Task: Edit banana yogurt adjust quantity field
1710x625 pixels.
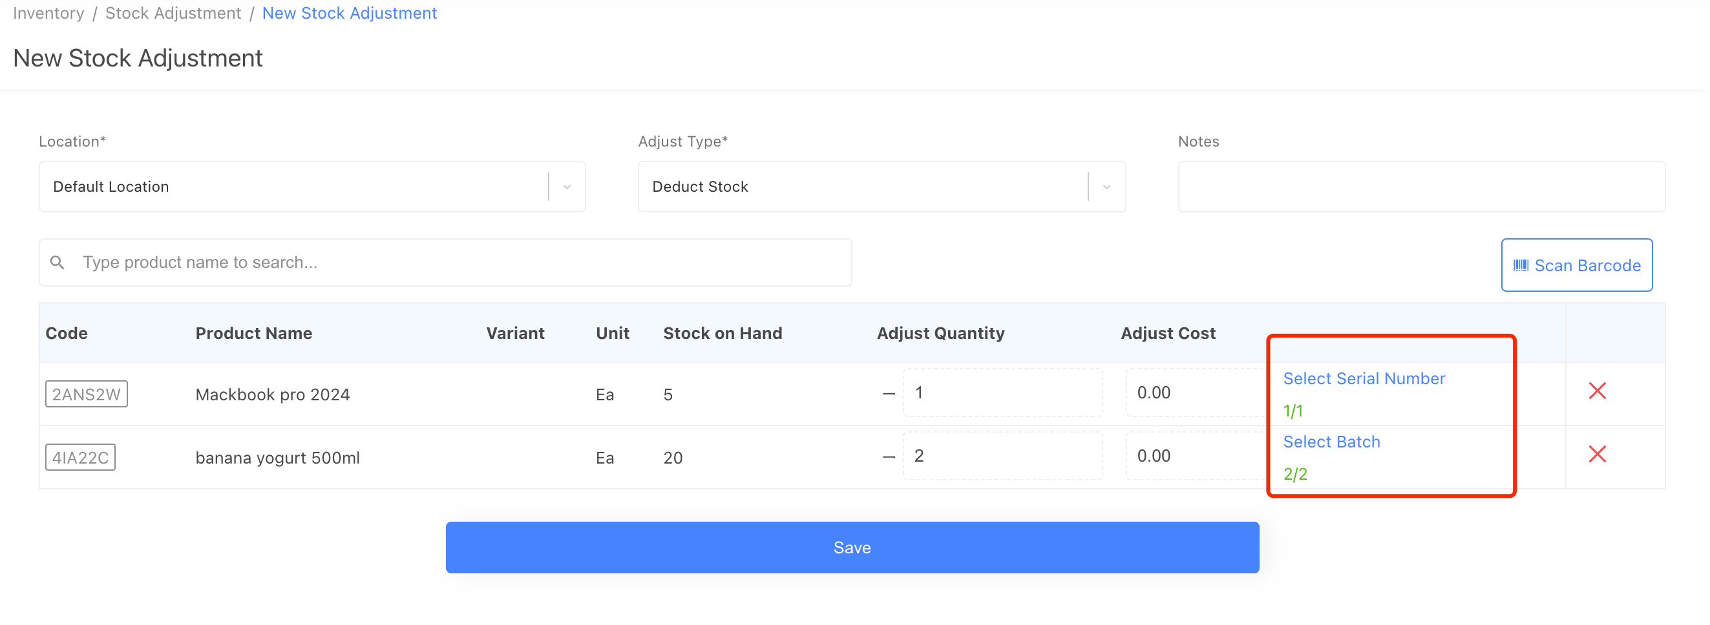Action: 1002,456
